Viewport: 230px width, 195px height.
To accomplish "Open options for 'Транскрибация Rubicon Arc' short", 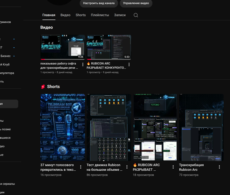I will 219,167.
